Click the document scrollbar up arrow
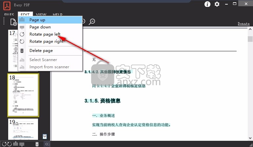Viewport: 253px width, 147px height. click(x=250, y=29)
